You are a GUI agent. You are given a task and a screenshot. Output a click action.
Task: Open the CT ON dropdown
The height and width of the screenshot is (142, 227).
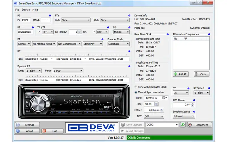(181, 93)
